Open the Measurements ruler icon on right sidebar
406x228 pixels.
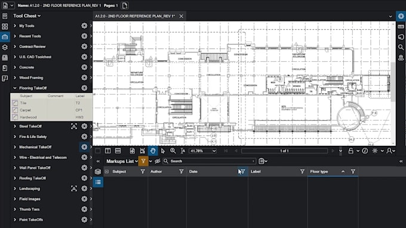401,26
